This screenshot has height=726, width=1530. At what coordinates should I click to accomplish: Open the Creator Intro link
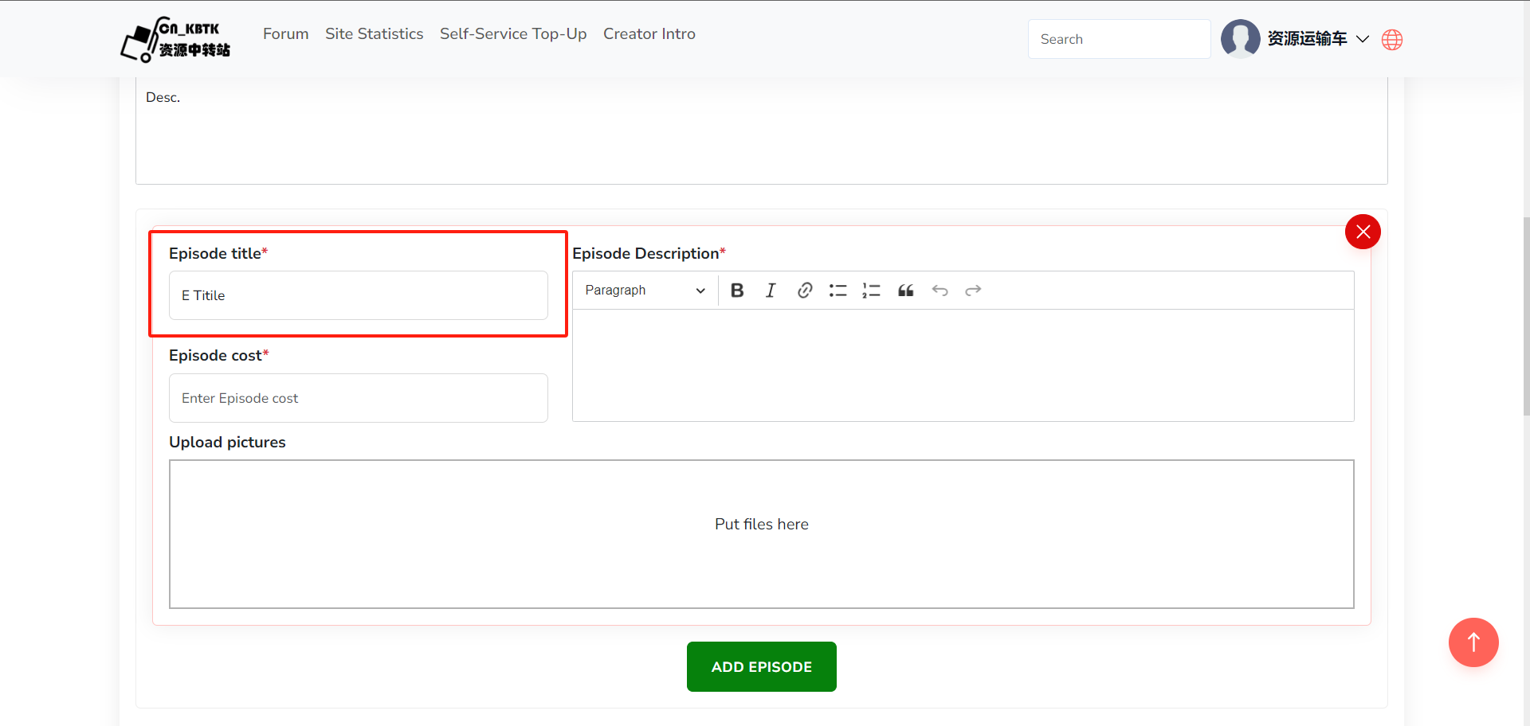649,34
